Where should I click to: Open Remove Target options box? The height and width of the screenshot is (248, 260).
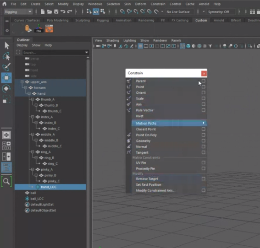pyautogui.click(x=204, y=179)
